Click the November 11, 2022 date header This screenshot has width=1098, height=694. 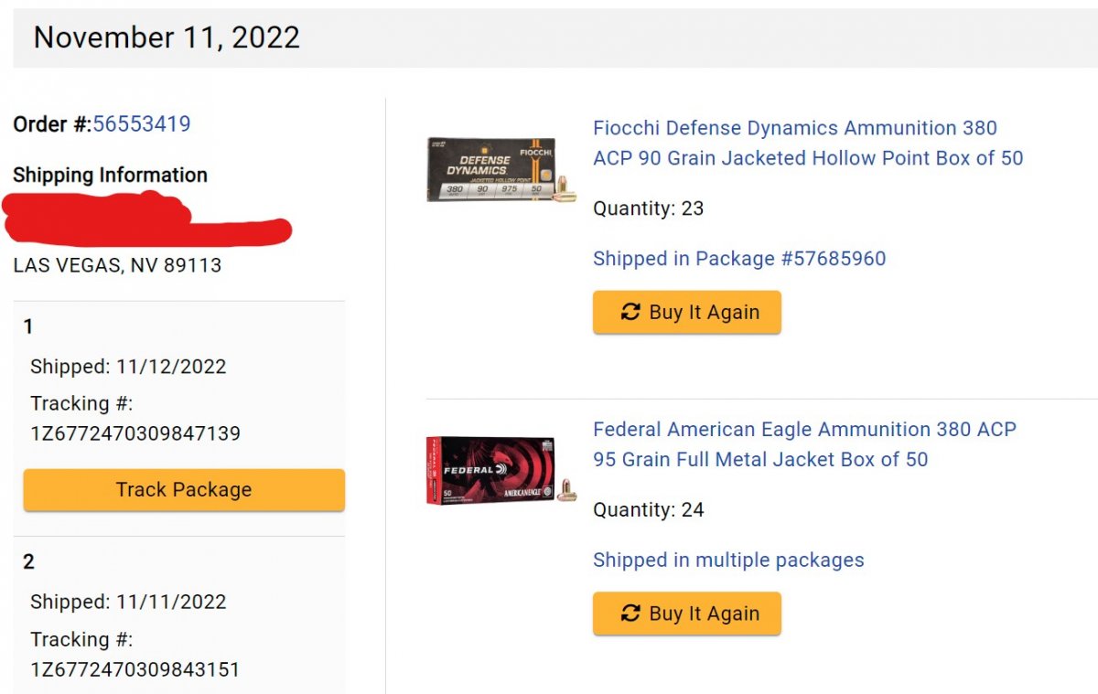[x=167, y=37]
